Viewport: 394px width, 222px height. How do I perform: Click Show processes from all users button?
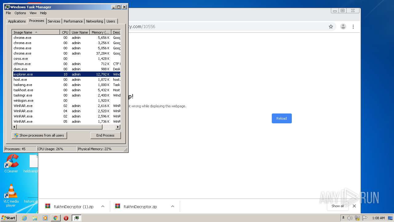[39, 135]
